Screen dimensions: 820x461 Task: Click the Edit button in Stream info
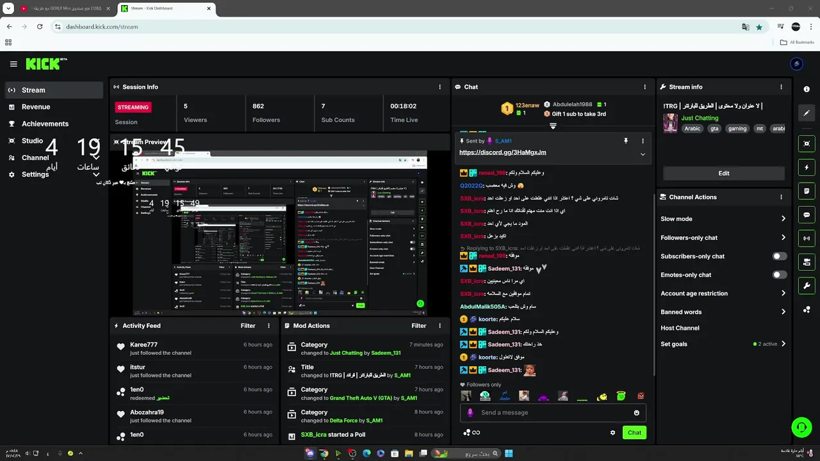point(724,174)
